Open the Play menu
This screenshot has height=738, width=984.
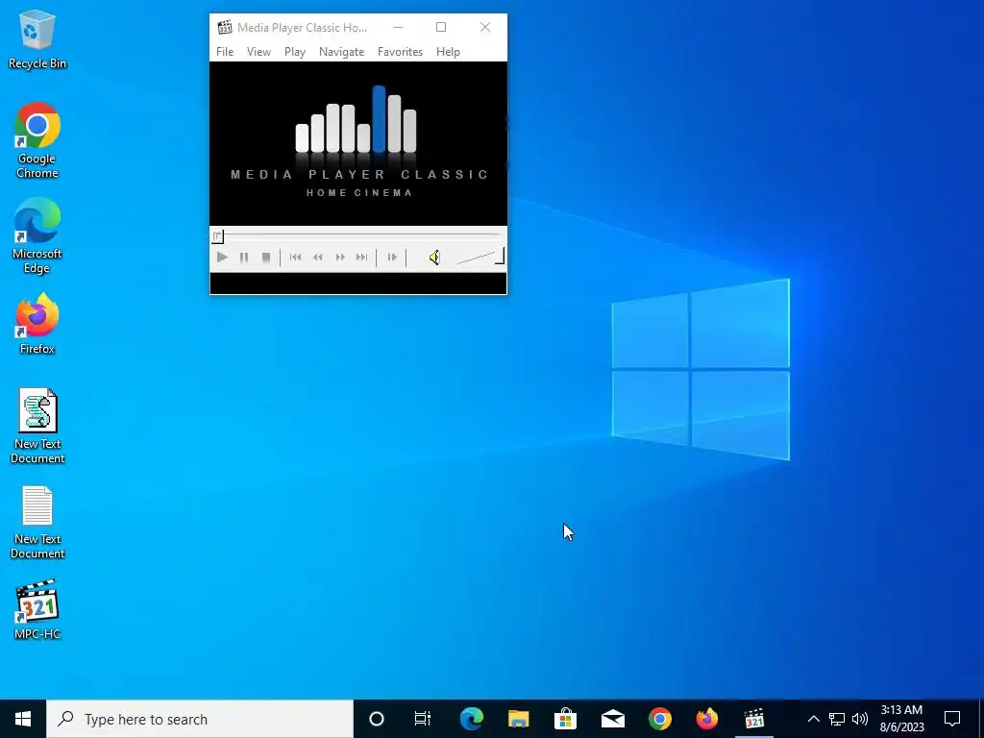[295, 52]
